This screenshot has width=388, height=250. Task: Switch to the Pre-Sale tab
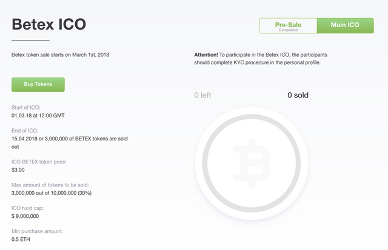pyautogui.click(x=288, y=25)
